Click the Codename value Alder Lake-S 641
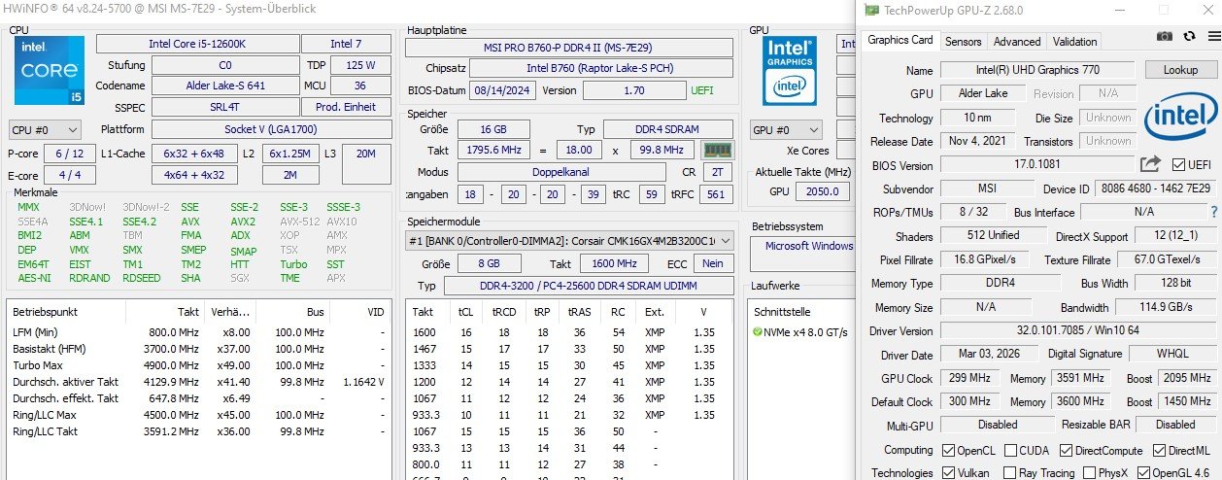 click(224, 86)
